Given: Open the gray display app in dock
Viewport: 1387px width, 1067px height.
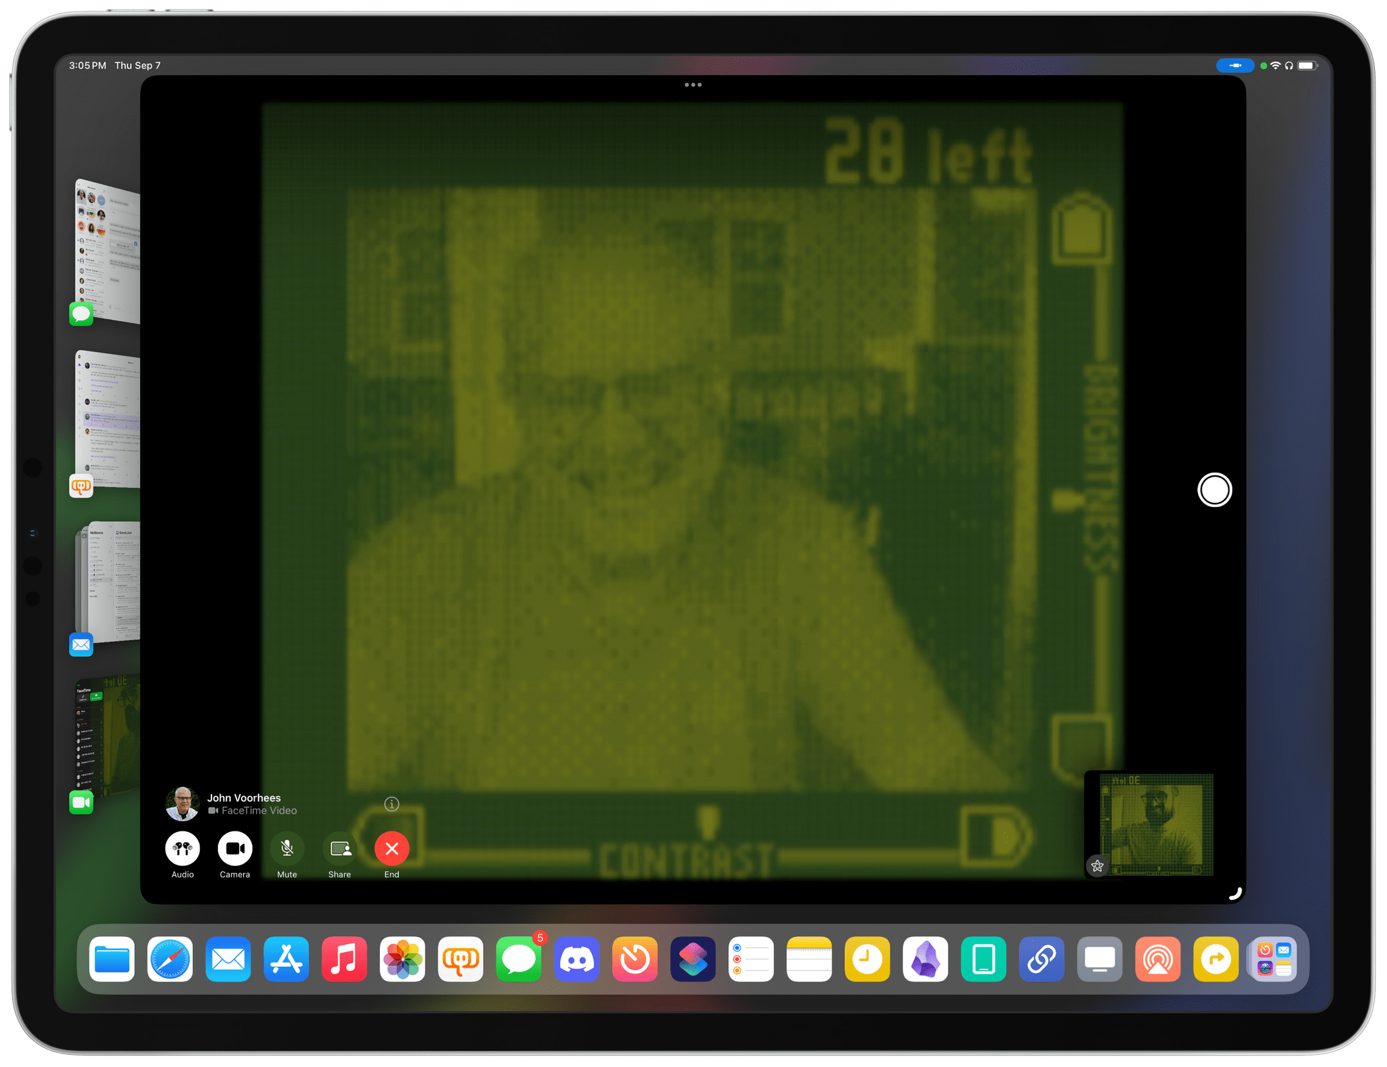Looking at the screenshot, I should click(x=1100, y=959).
